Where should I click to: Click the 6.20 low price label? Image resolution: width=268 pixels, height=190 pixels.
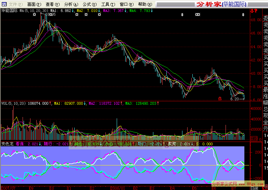(x=234, y=99)
